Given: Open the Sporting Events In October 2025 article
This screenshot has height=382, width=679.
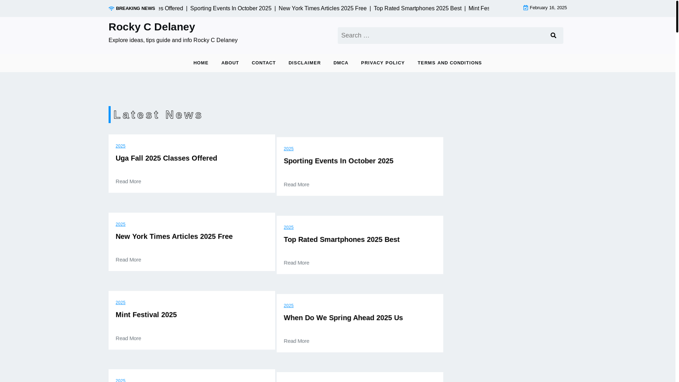Looking at the screenshot, I should click(338, 161).
